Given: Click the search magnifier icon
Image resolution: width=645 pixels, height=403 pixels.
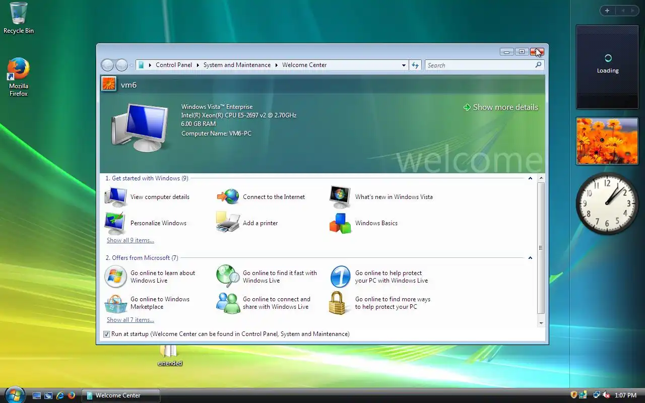Looking at the screenshot, I should coord(538,65).
